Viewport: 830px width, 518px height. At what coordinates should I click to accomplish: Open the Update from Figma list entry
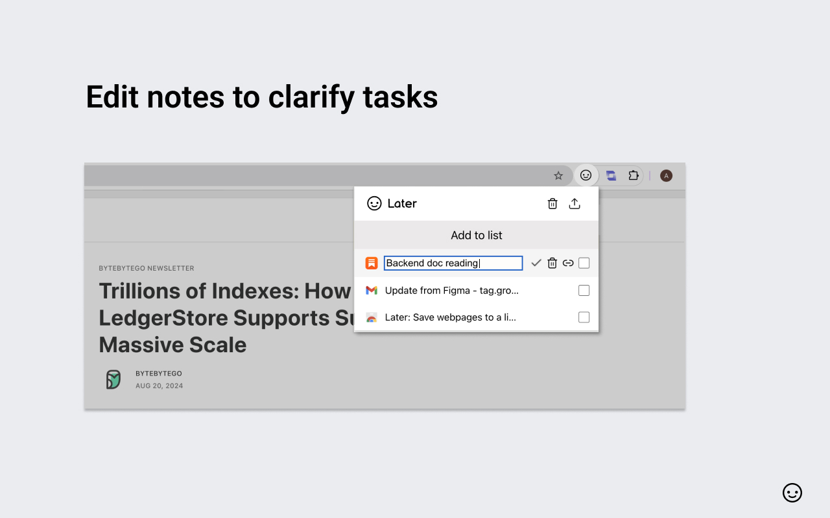[x=451, y=290]
